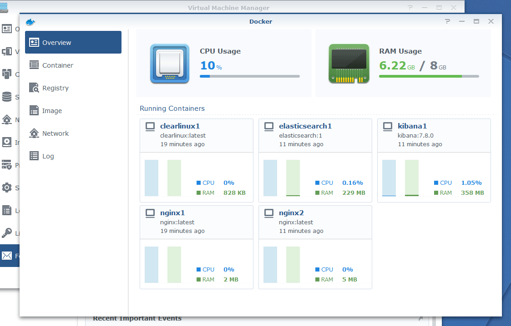Click the network house icon in Virtual Machine Manager sidebar

click(6, 119)
